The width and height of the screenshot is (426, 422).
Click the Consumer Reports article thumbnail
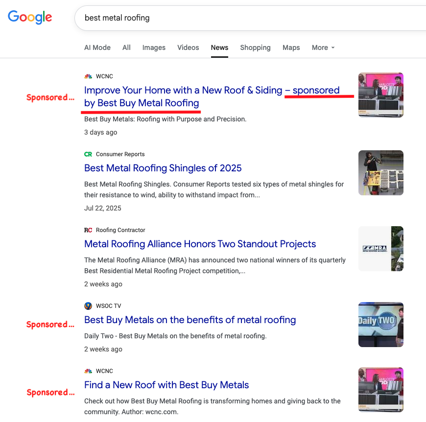[x=380, y=172]
